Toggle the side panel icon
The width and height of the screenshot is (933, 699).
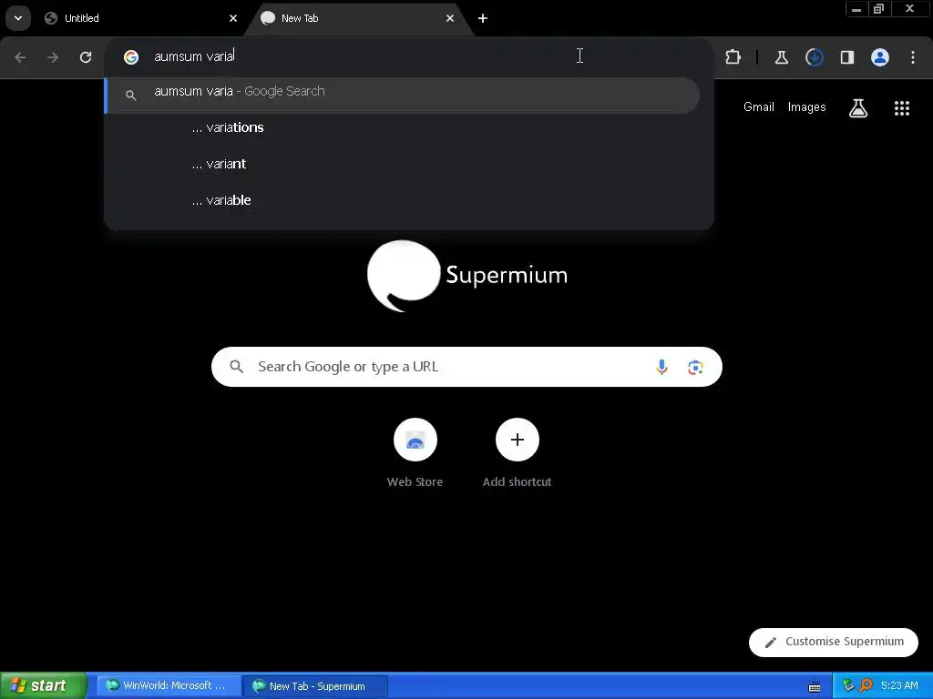(x=846, y=57)
